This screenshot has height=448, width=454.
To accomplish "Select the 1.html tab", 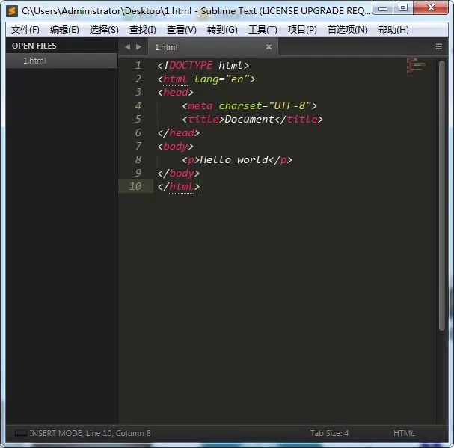I will (x=213, y=47).
